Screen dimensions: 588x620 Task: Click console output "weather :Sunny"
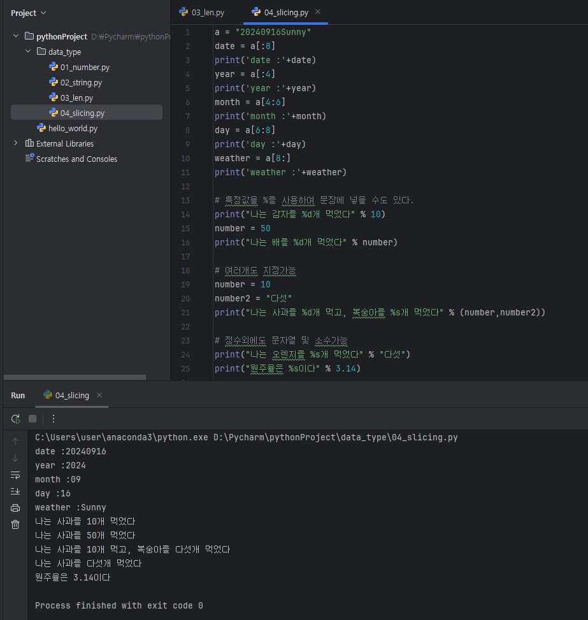point(70,507)
